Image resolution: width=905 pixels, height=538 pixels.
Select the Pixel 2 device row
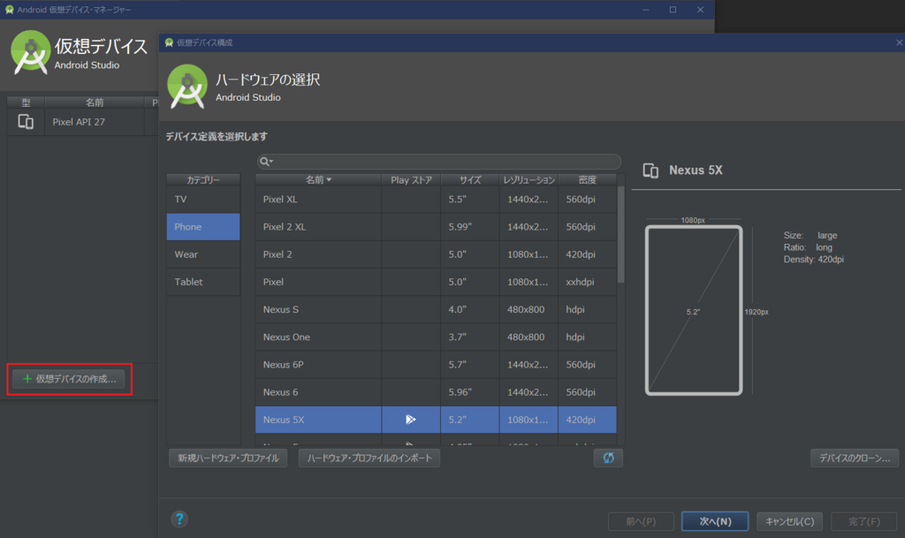click(436, 254)
